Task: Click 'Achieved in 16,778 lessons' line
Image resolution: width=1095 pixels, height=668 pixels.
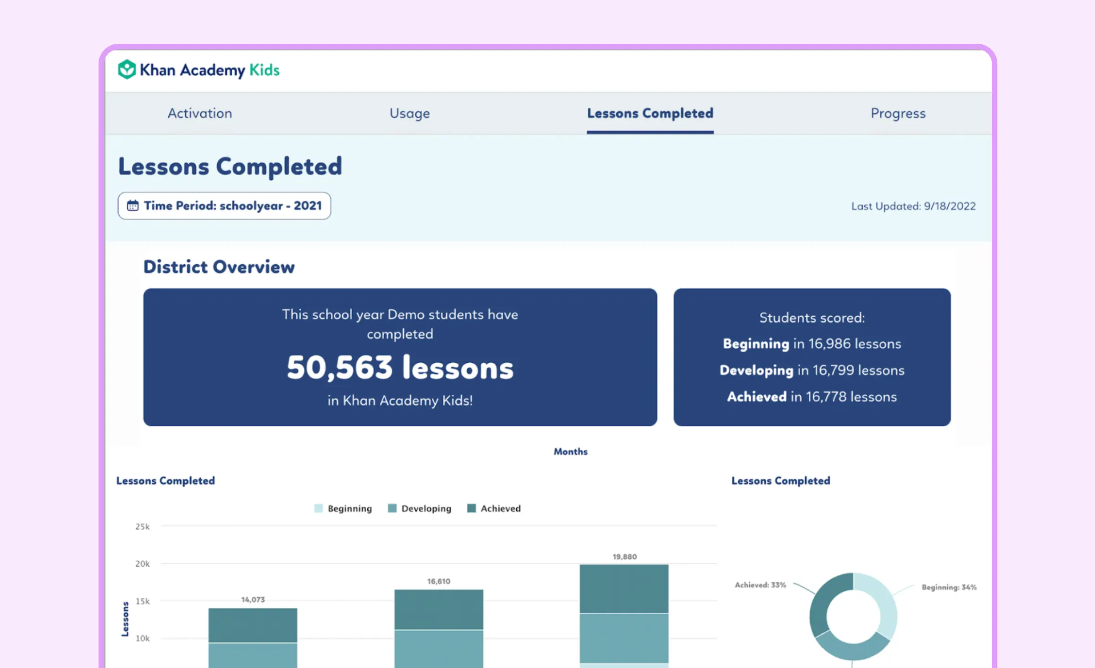Action: pyautogui.click(x=812, y=397)
